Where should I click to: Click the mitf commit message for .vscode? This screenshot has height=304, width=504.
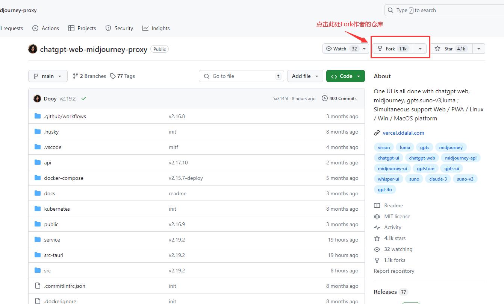coord(173,147)
